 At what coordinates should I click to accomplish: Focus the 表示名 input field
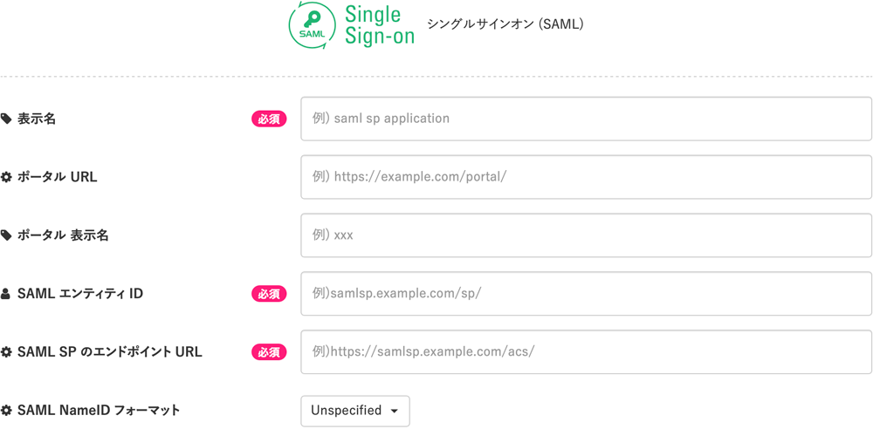point(587,119)
